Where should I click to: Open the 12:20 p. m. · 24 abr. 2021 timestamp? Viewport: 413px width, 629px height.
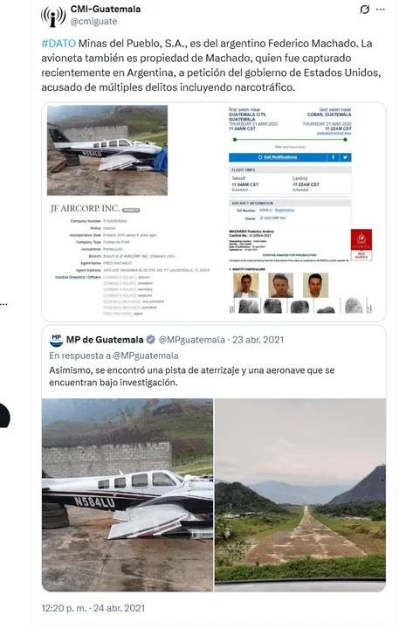click(x=93, y=608)
